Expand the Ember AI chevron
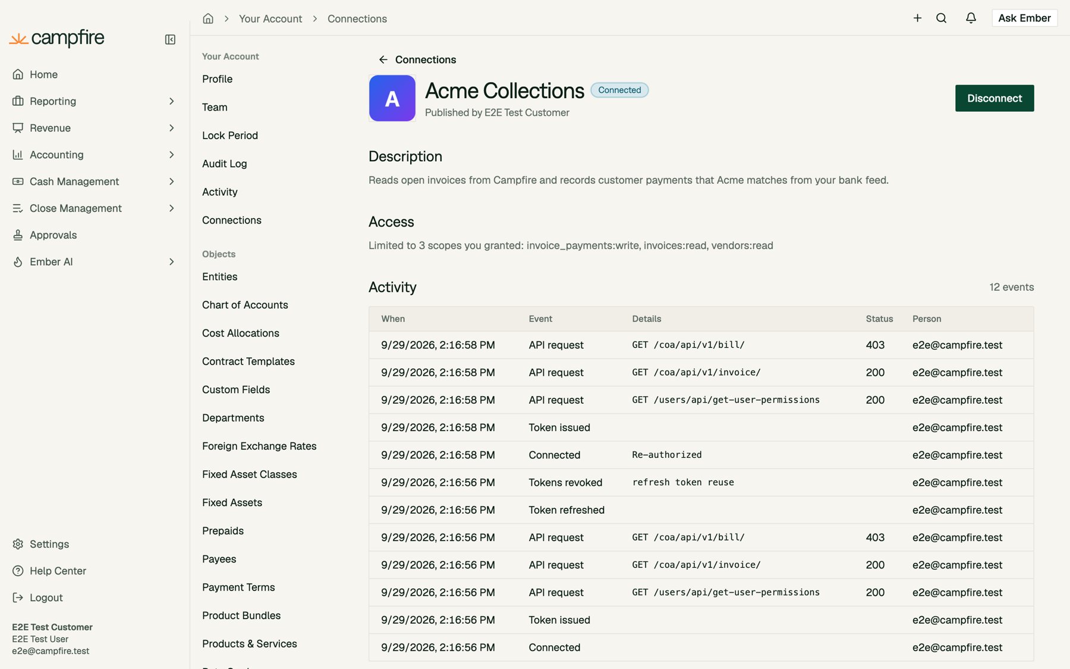 (x=171, y=262)
